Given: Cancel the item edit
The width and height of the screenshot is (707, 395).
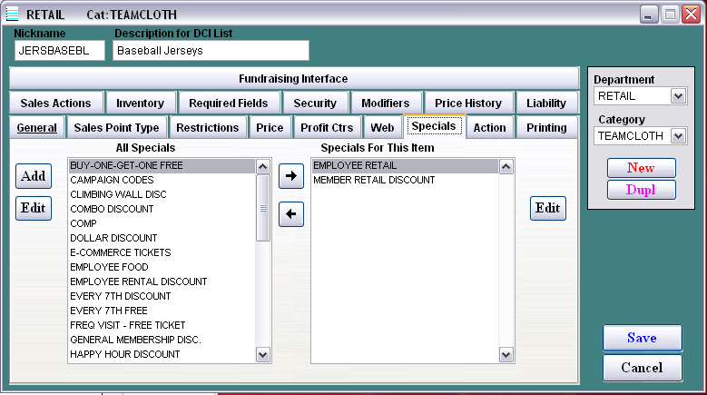Looking at the screenshot, I should (x=642, y=368).
